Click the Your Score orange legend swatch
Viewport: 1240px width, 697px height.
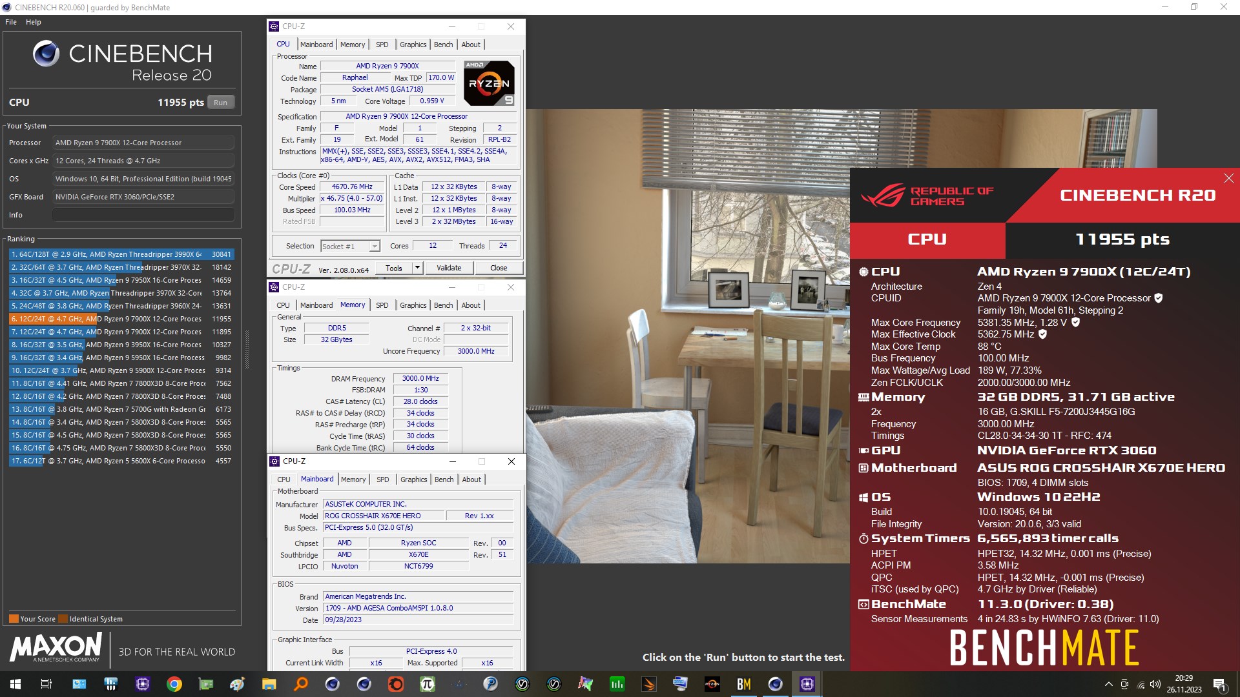click(x=14, y=619)
